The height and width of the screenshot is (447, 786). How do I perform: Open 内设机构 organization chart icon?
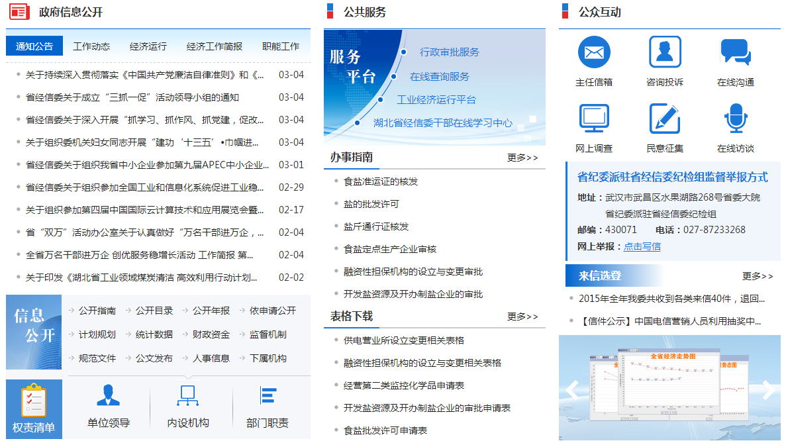[188, 396]
